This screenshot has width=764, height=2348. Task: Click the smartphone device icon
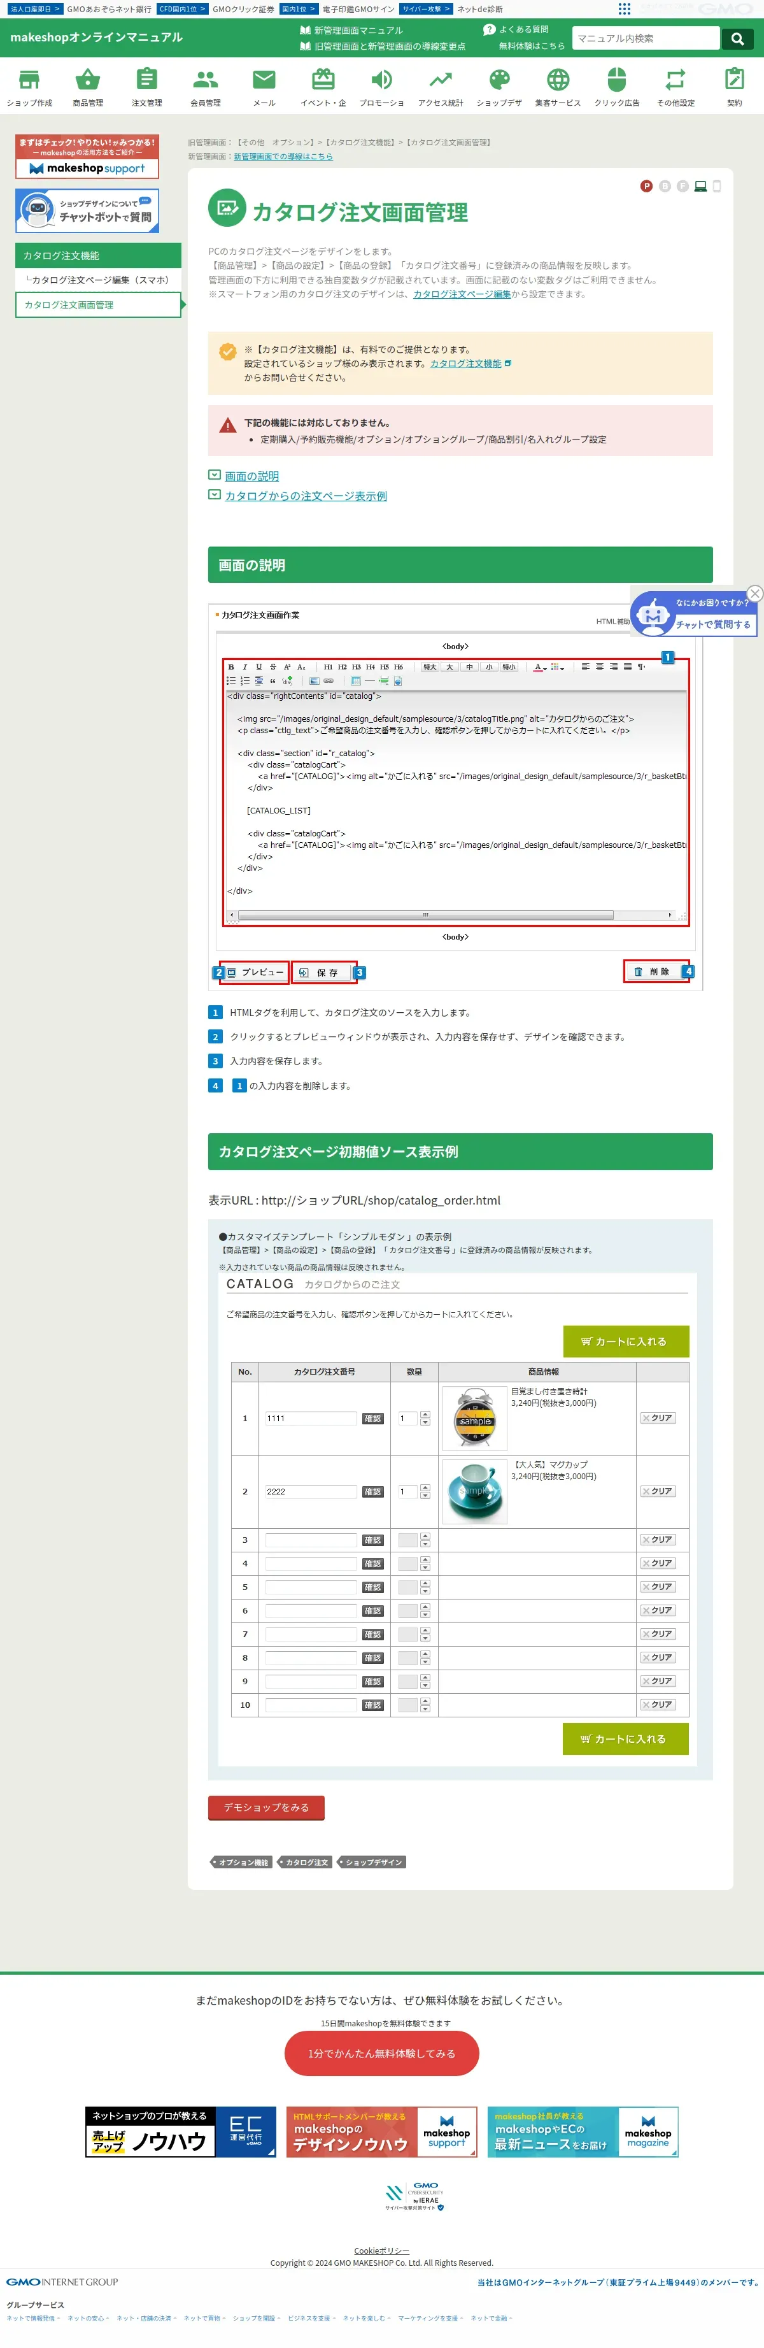[717, 186]
